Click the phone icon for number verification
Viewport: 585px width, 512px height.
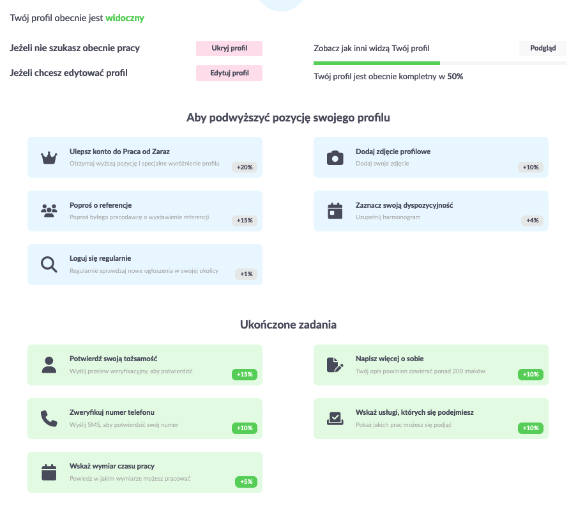click(49, 419)
